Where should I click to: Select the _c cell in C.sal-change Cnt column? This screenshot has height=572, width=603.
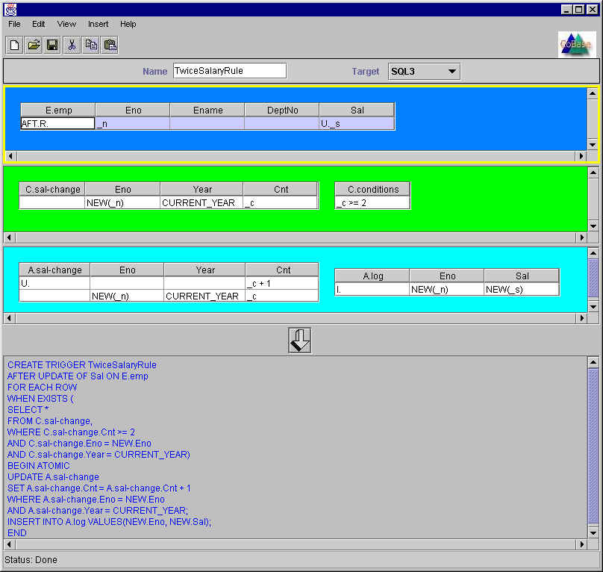281,203
